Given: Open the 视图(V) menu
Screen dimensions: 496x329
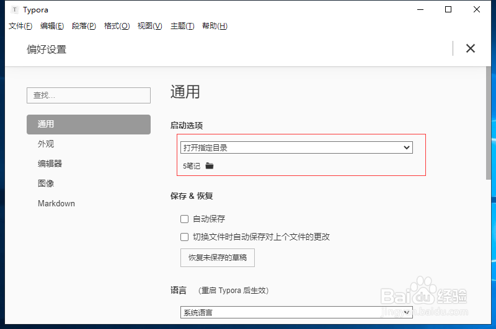Looking at the screenshot, I should click(149, 26).
